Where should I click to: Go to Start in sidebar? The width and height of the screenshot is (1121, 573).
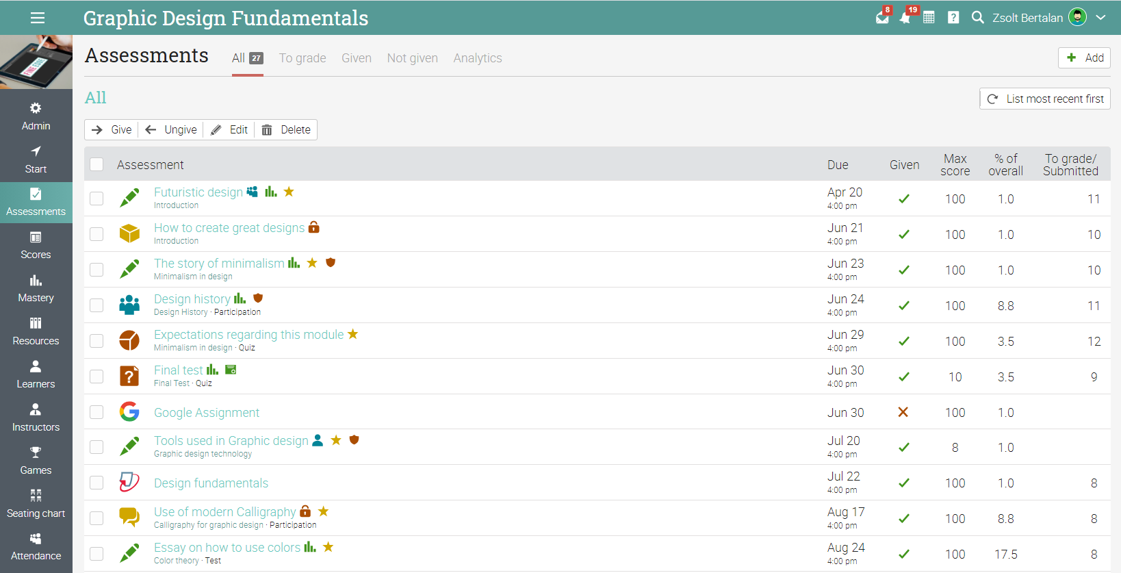tap(36, 160)
